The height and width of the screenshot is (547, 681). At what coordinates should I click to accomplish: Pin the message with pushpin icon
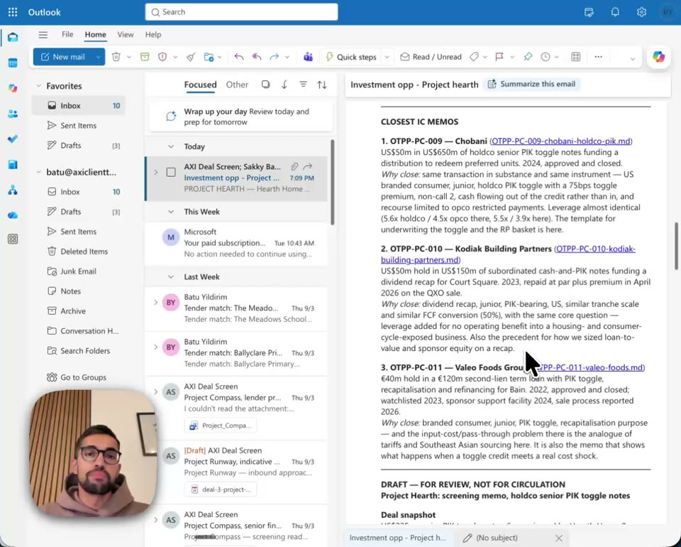528,57
